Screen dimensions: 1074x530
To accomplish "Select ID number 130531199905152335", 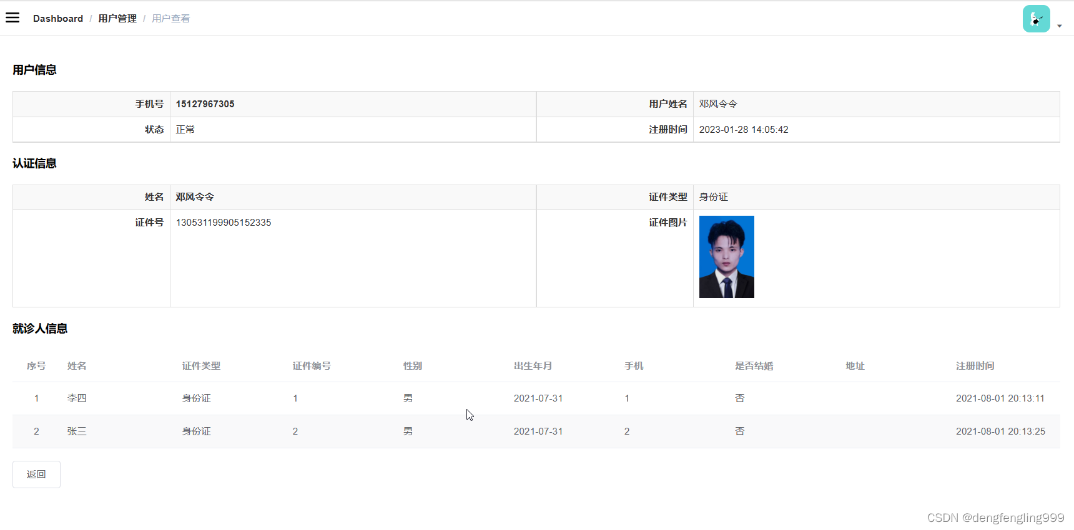I will tap(224, 223).
